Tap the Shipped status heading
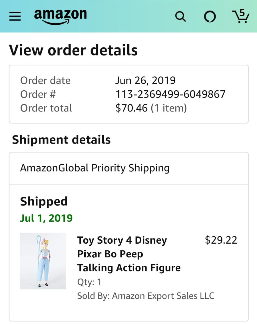 [44, 201]
